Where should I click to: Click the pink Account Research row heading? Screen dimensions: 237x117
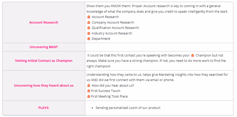(44, 23)
